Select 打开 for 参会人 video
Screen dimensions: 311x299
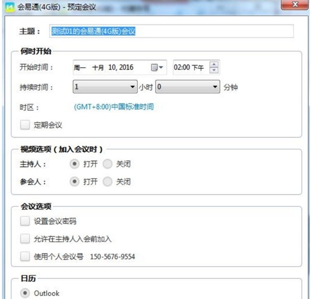click(x=75, y=182)
